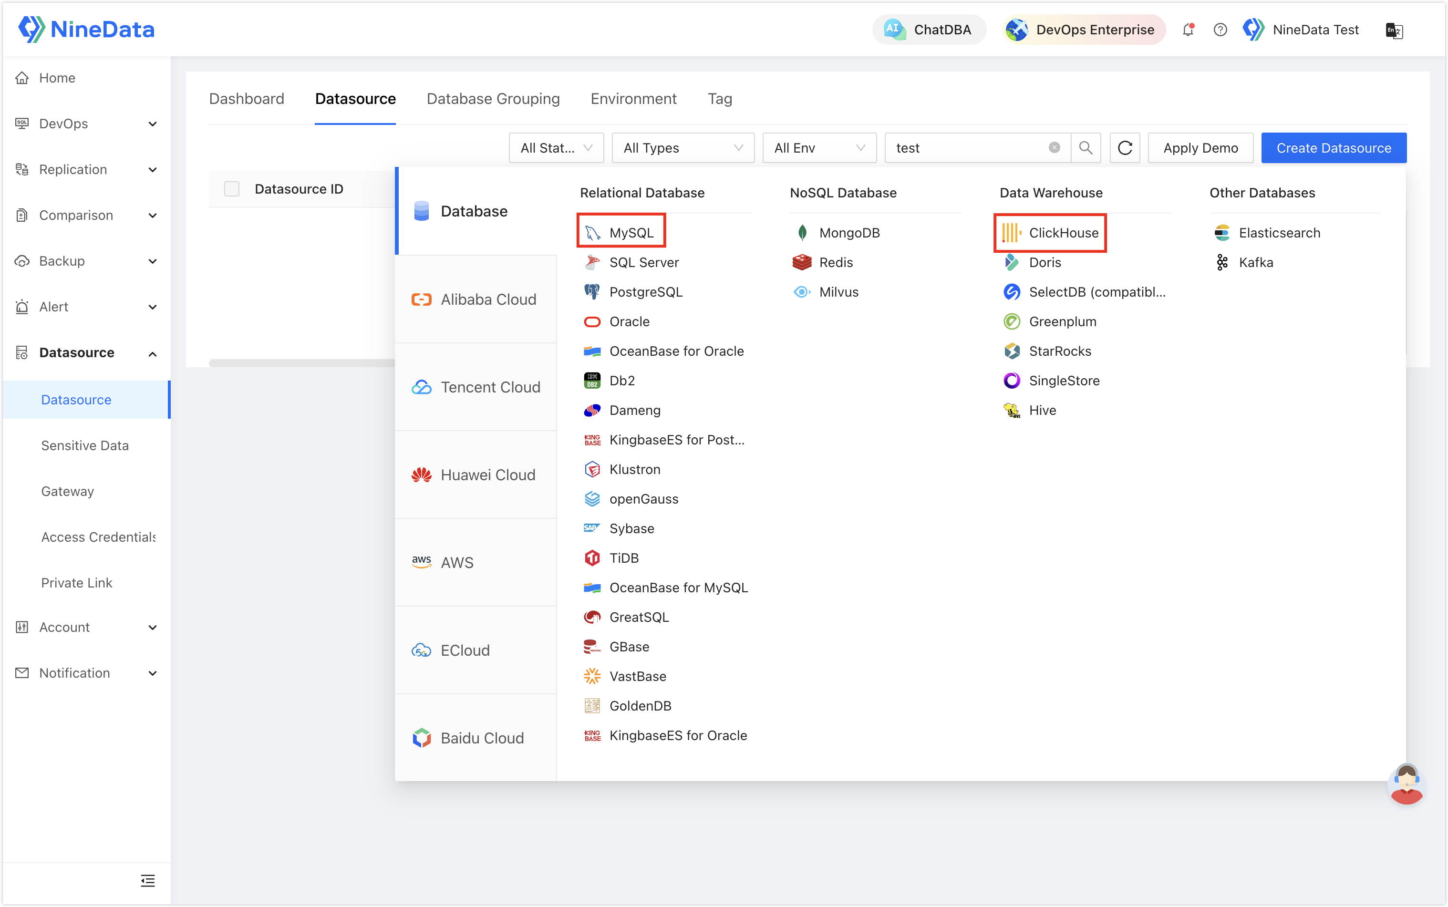Viewport: 1448px width, 907px height.
Task: Click the SingleStore icon
Action: click(x=1012, y=381)
